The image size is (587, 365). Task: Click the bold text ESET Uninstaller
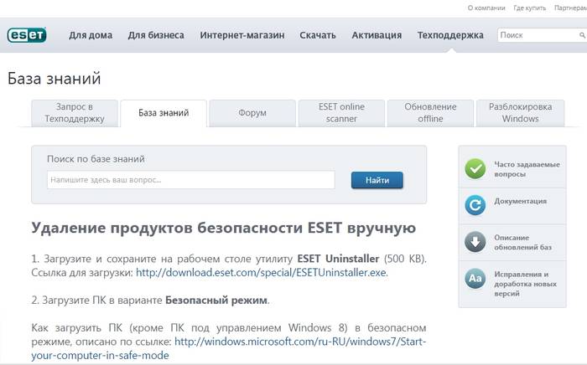[338, 259]
